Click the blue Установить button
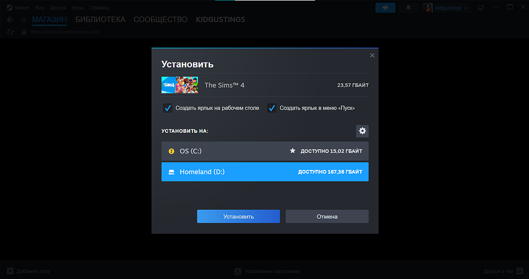529x279 pixels. point(238,217)
